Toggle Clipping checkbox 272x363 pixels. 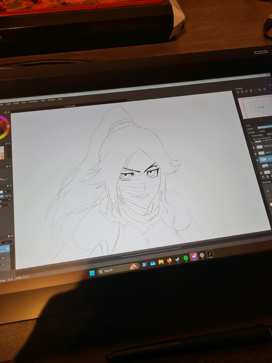tap(265, 134)
